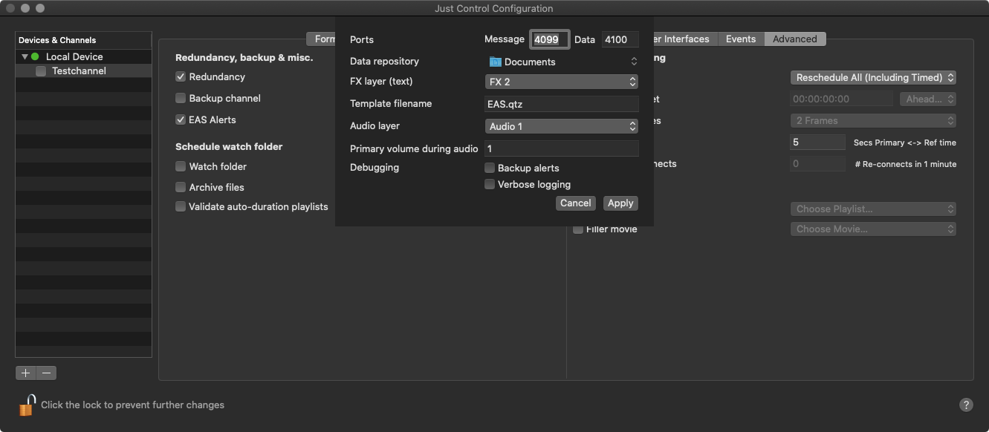The height and width of the screenshot is (432, 989).
Task: Switch to the Advanced tab
Action: pos(794,39)
